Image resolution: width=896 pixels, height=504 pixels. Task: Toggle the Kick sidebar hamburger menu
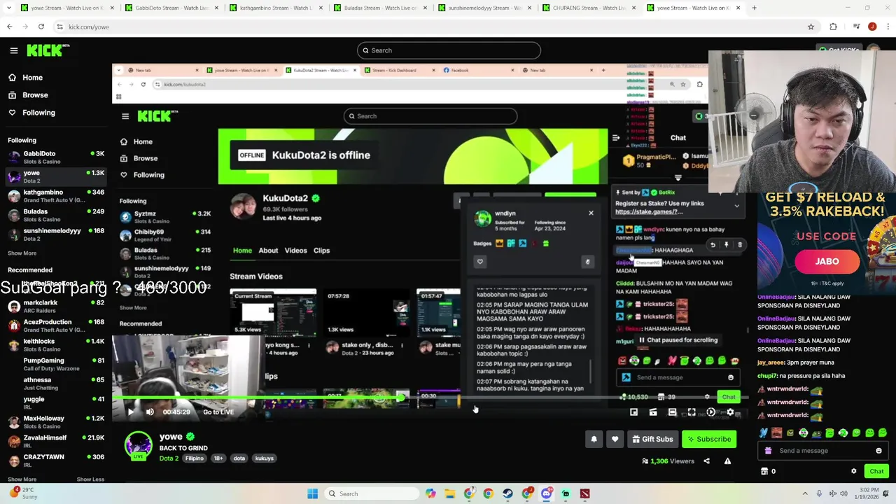point(13,50)
